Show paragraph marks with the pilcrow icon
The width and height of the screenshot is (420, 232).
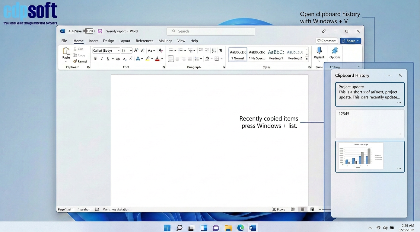point(221,50)
